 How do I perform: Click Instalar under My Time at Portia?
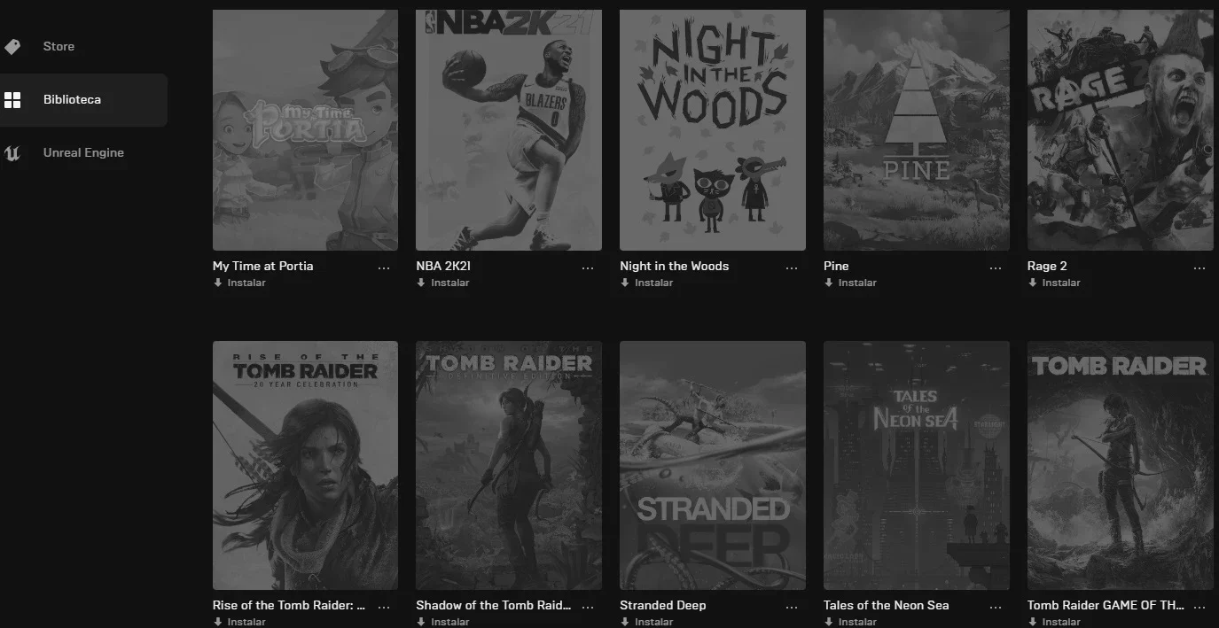(x=239, y=283)
